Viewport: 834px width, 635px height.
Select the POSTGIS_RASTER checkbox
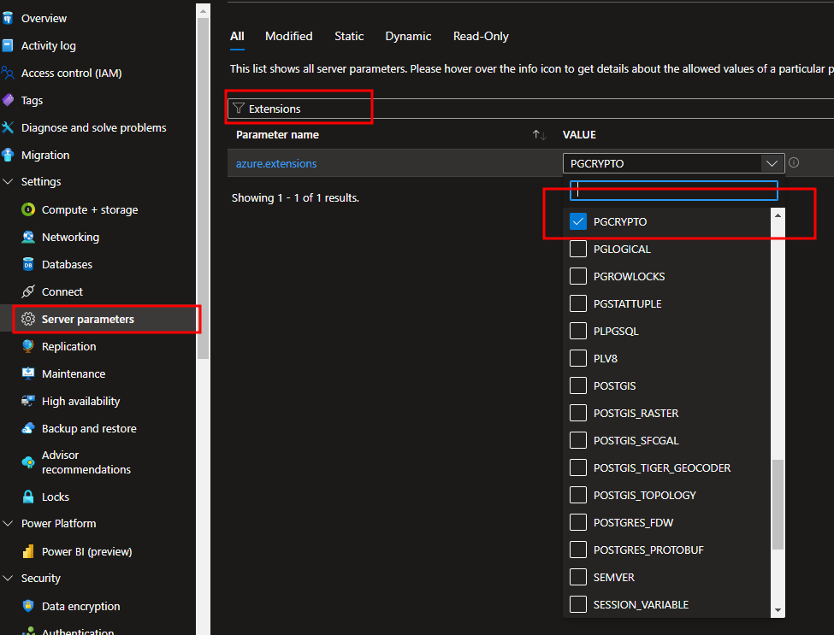tap(578, 413)
